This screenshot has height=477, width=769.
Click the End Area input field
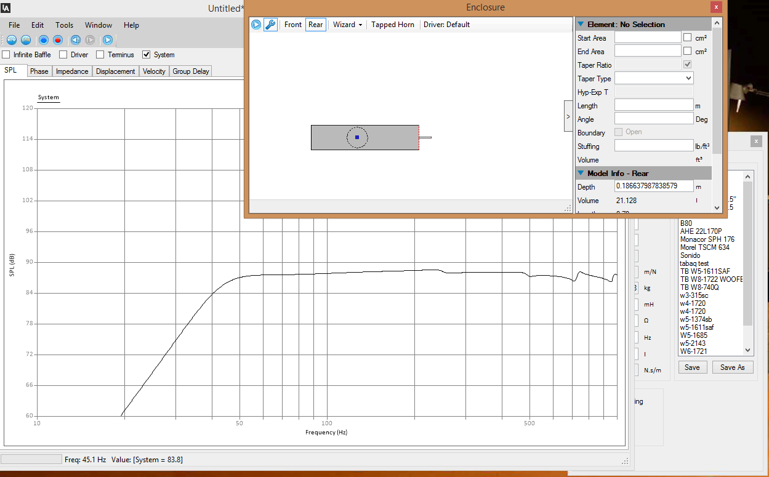pos(648,51)
